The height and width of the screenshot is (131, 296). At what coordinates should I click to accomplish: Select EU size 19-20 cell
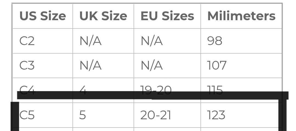coord(167,90)
